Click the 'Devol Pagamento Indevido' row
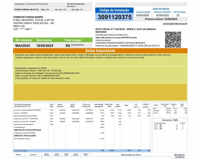This screenshot has height=159, width=201. point(59,139)
